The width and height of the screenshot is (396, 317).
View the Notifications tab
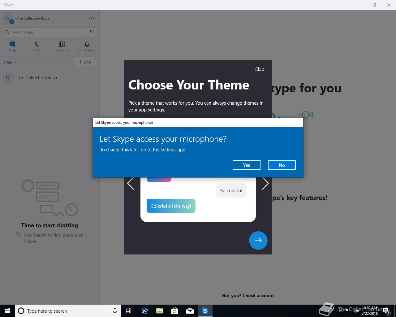[x=87, y=46]
